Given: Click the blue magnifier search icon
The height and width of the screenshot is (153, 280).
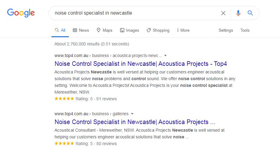Looking at the screenshot, I should click(250, 13).
